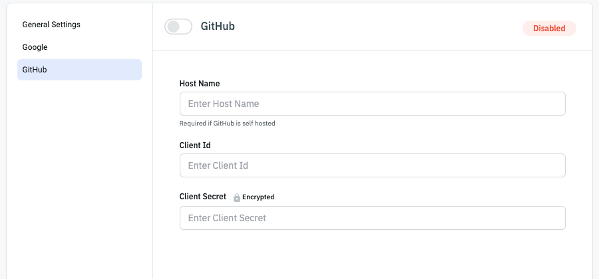Click the red Disabled status badge
This screenshot has height=279, width=599.
point(549,29)
